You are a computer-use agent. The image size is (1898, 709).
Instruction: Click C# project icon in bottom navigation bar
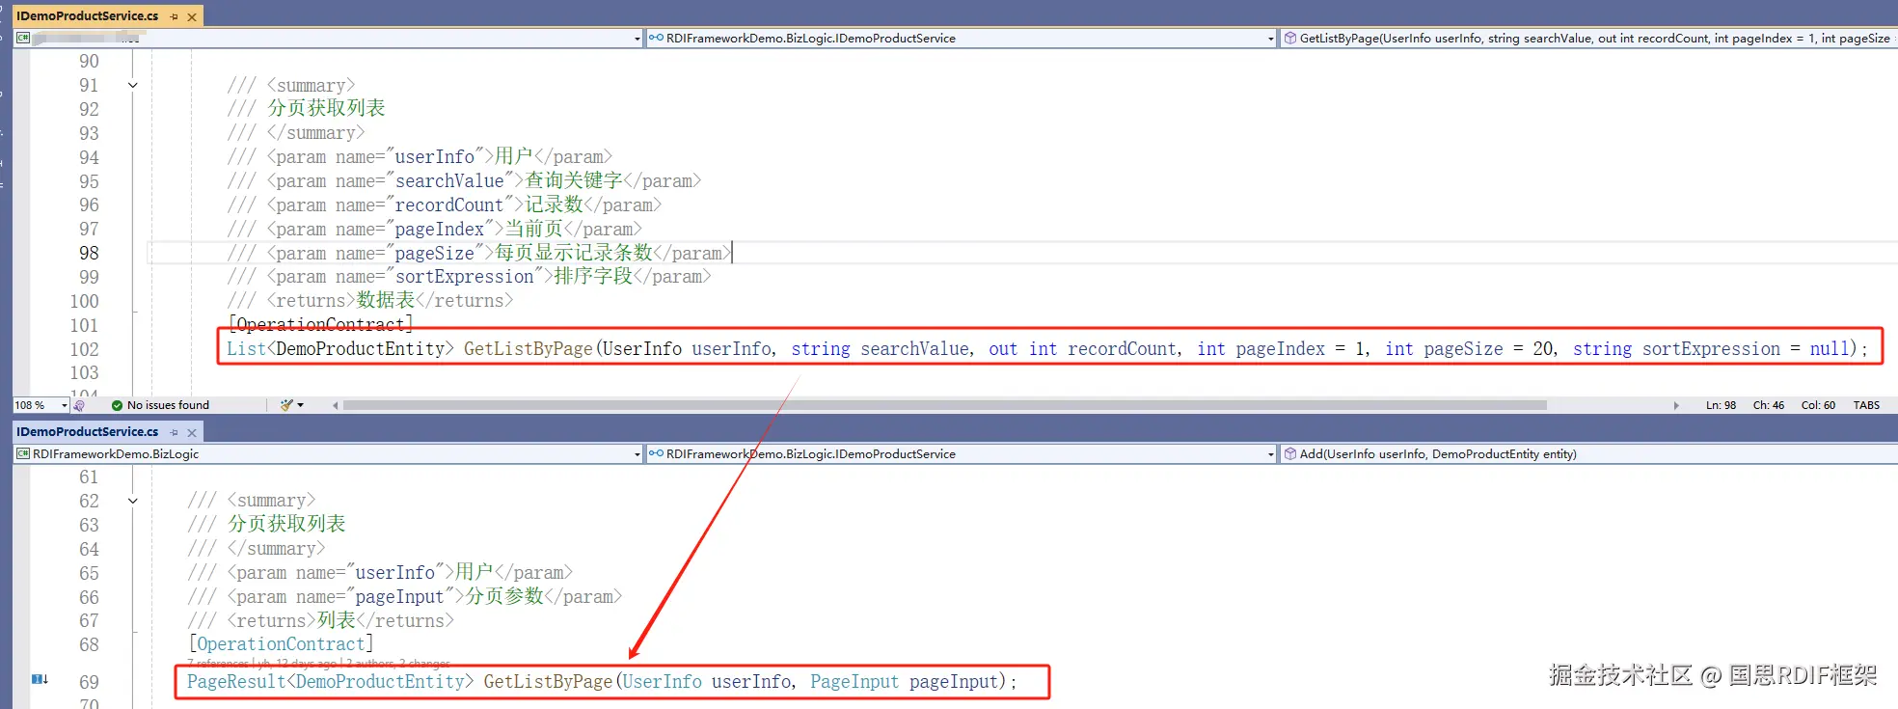pos(23,454)
